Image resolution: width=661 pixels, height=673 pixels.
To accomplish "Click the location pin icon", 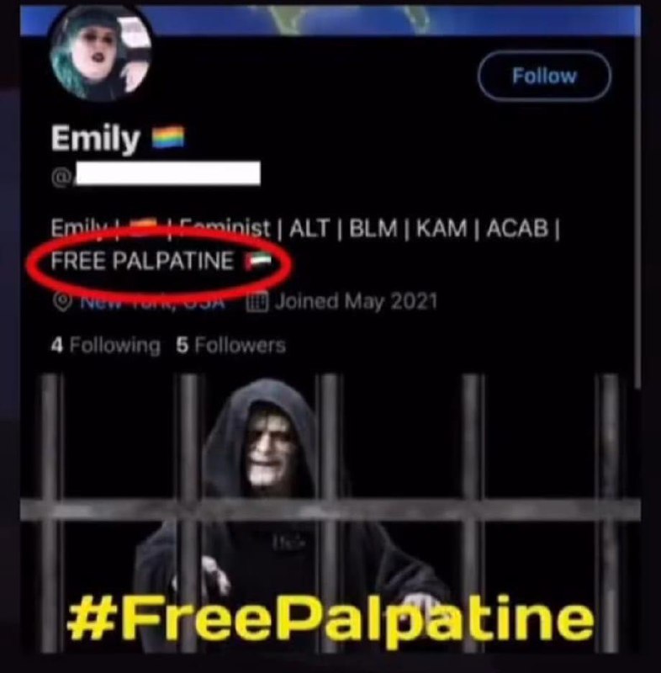I will tap(62, 302).
